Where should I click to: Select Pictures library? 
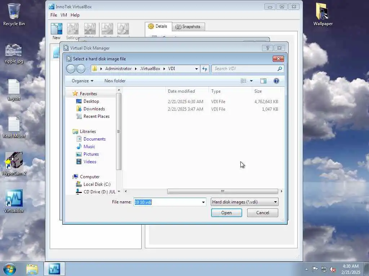pos(91,154)
